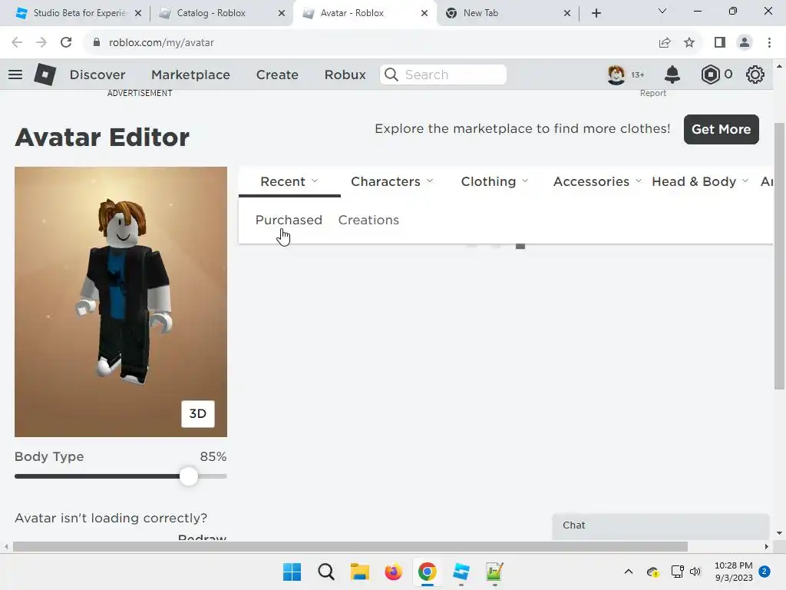The image size is (786, 590).
Task: Launch Firefox from the taskbar
Action: [394, 572]
